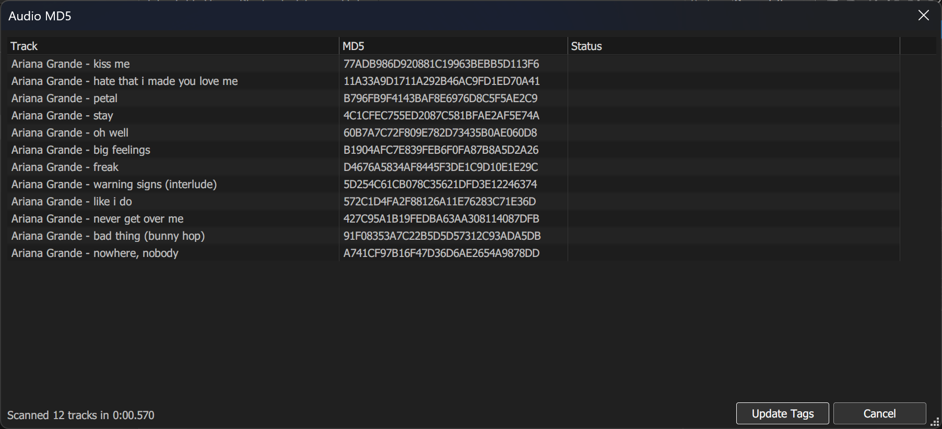Image resolution: width=942 pixels, height=429 pixels.
Task: Sort by the MD5 column header
Action: [453, 46]
